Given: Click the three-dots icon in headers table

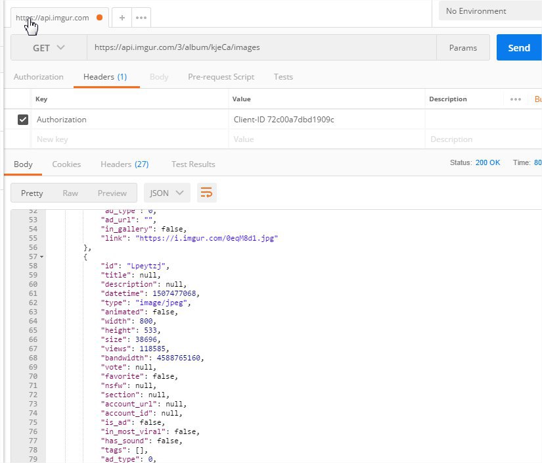Looking at the screenshot, I should click(x=515, y=99).
